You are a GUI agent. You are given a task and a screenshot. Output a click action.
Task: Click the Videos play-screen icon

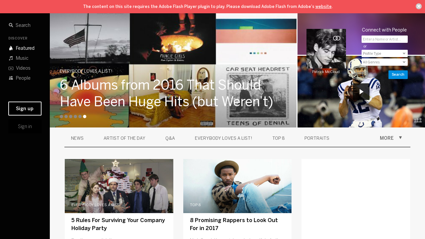click(x=11, y=68)
